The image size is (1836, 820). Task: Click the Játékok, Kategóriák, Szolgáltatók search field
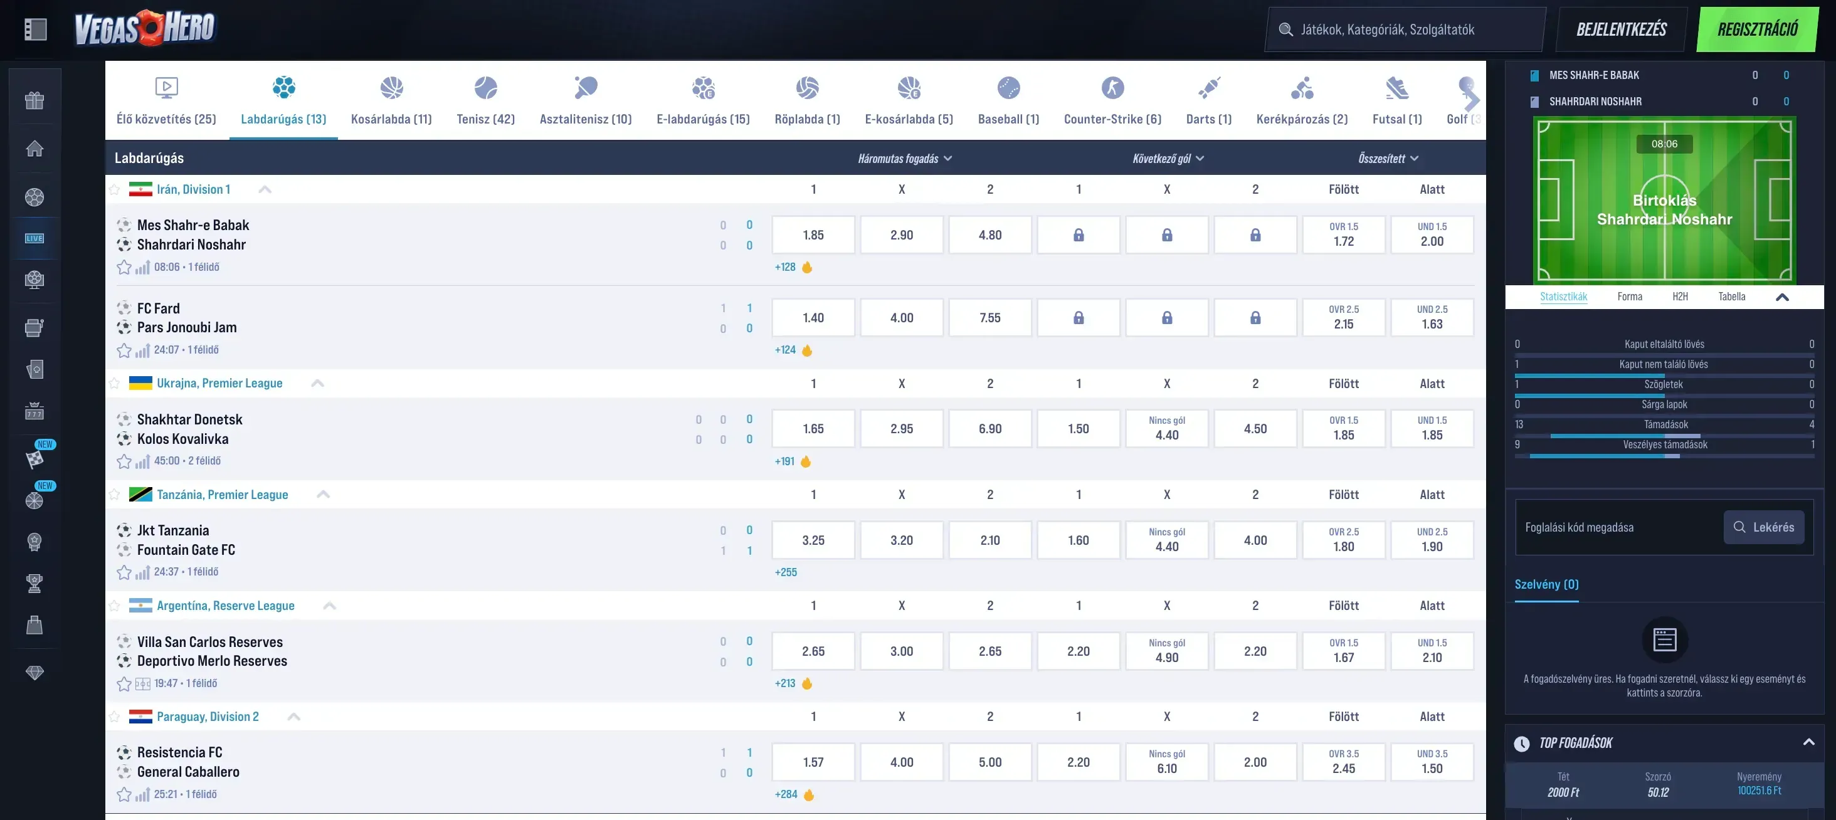pos(1405,29)
